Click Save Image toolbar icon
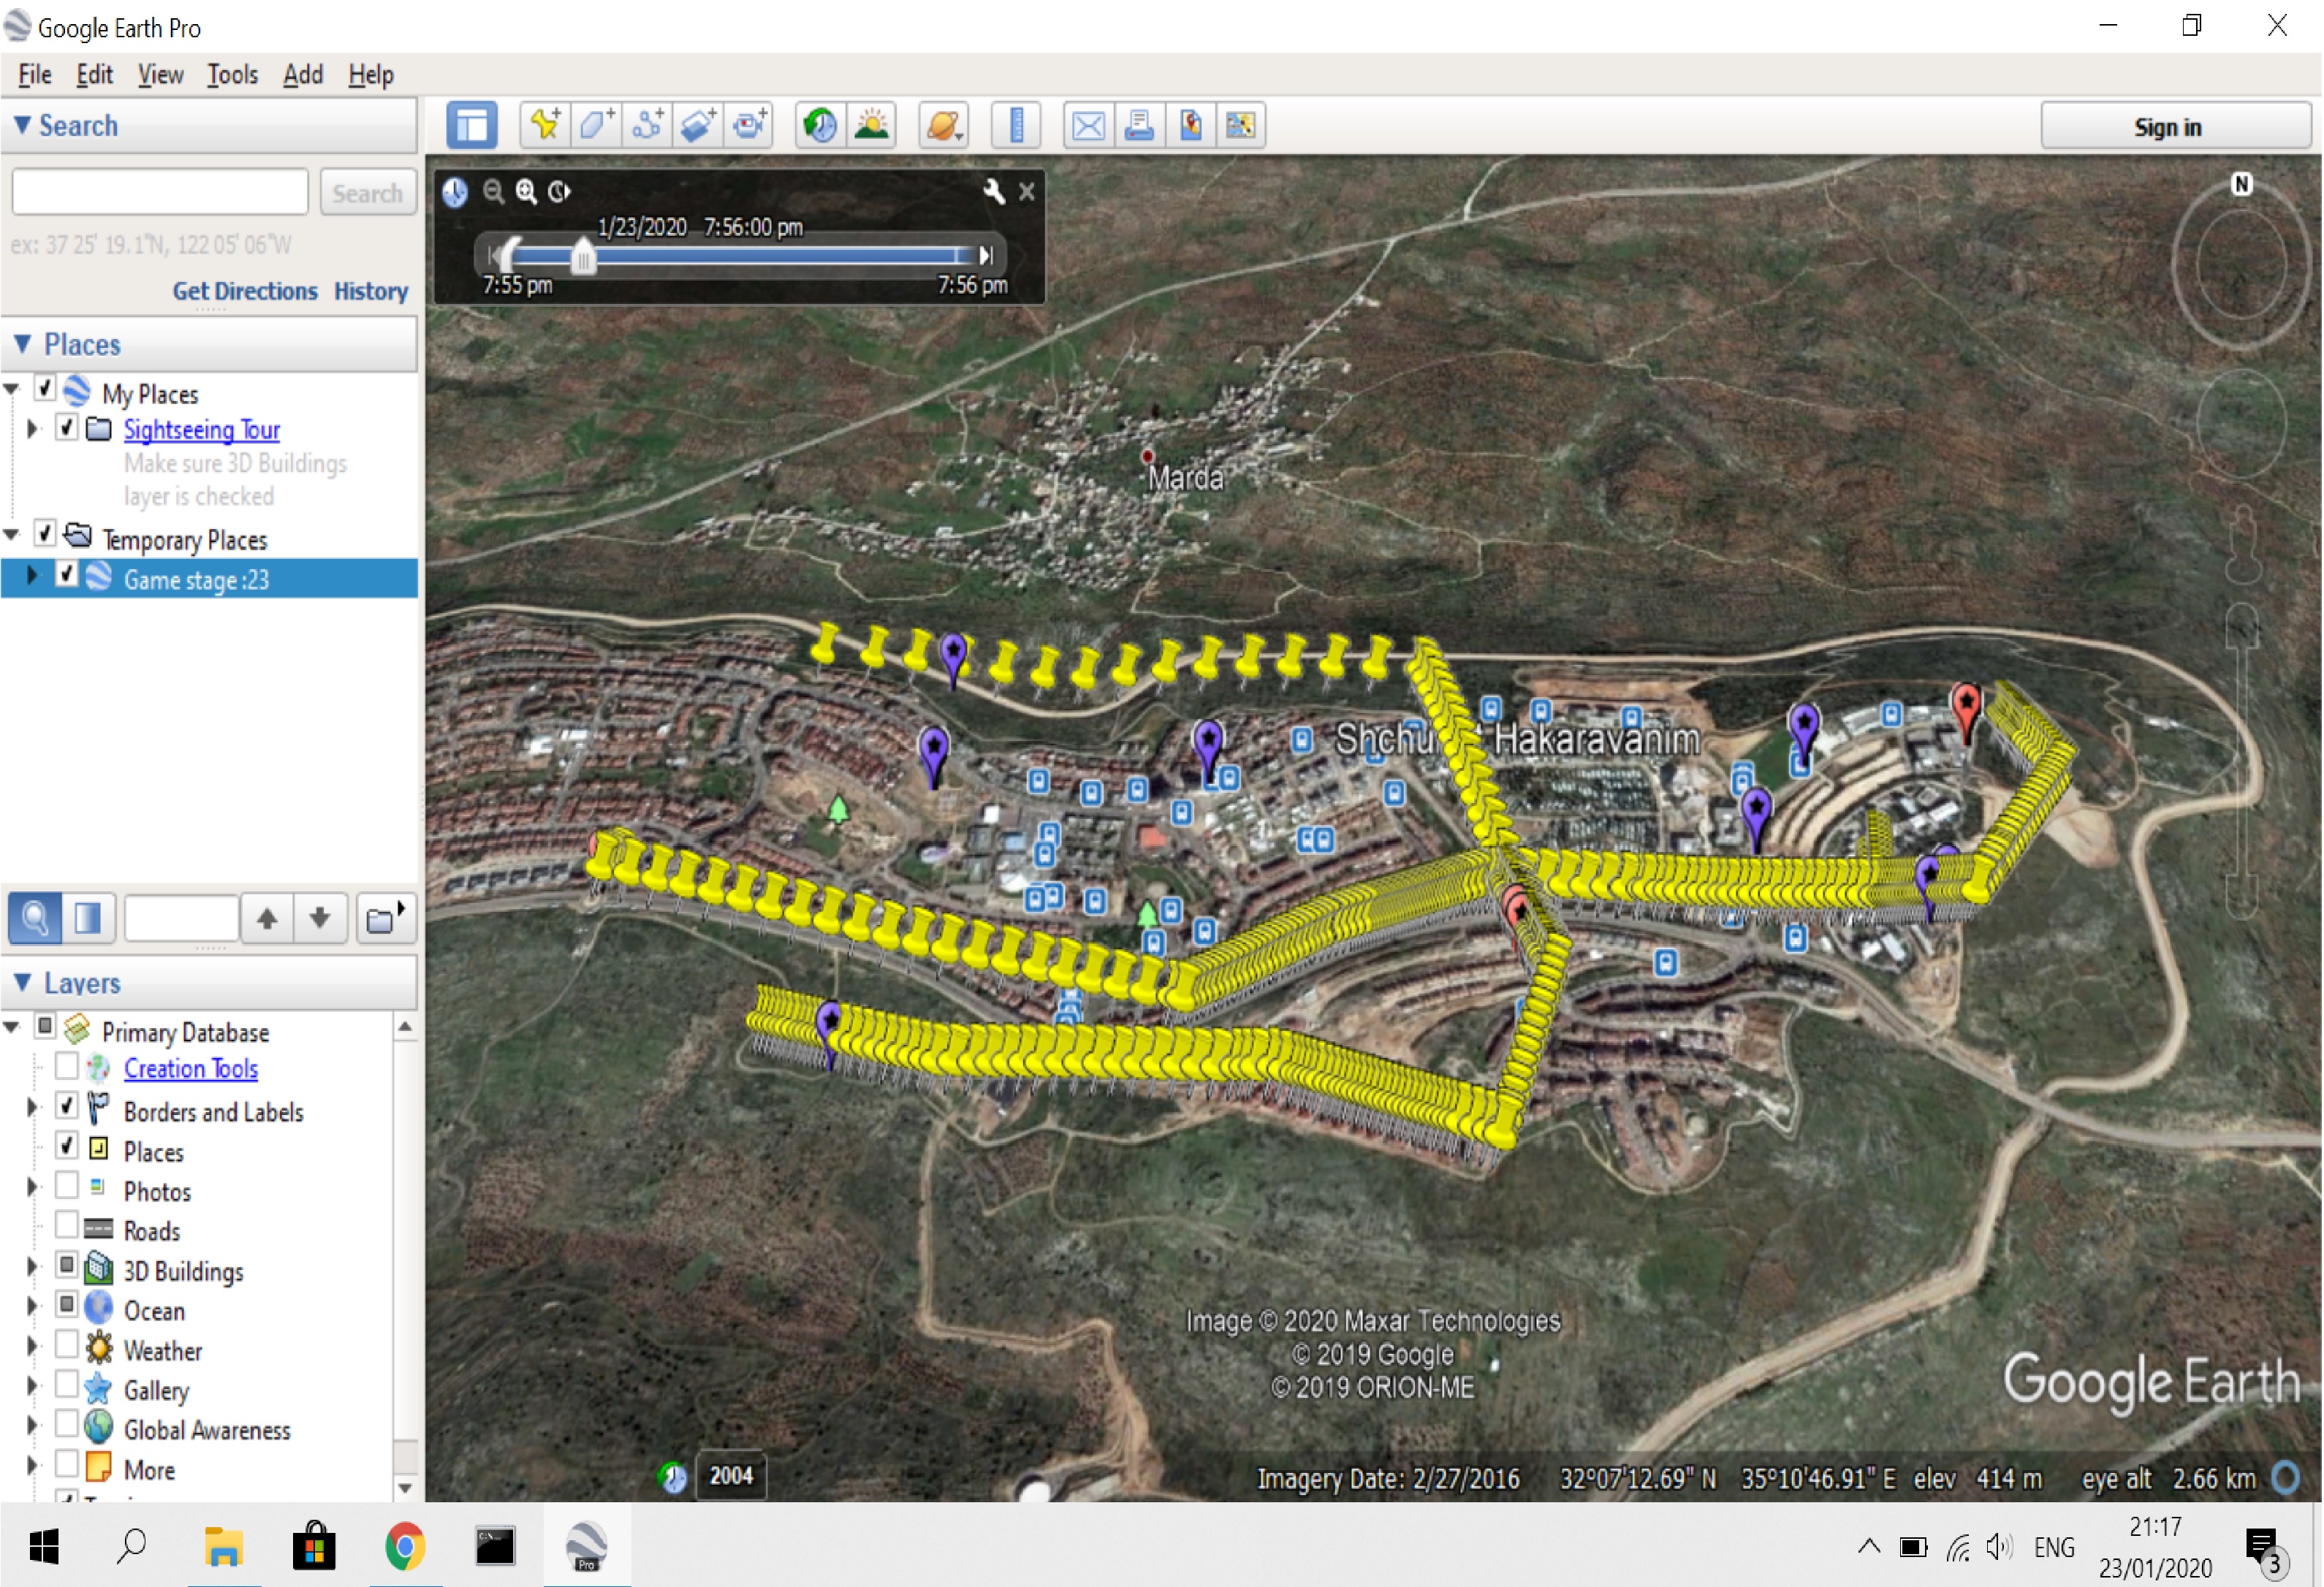The height and width of the screenshot is (1587, 2324). 1190,126
